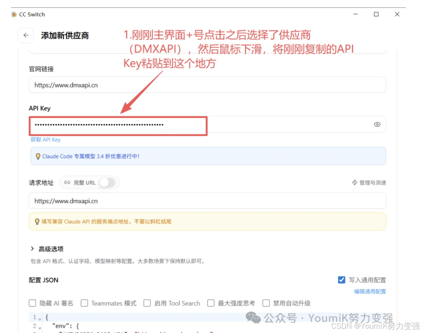
Task: Enable 禁用自动升级 checkbox
Action: (266, 303)
